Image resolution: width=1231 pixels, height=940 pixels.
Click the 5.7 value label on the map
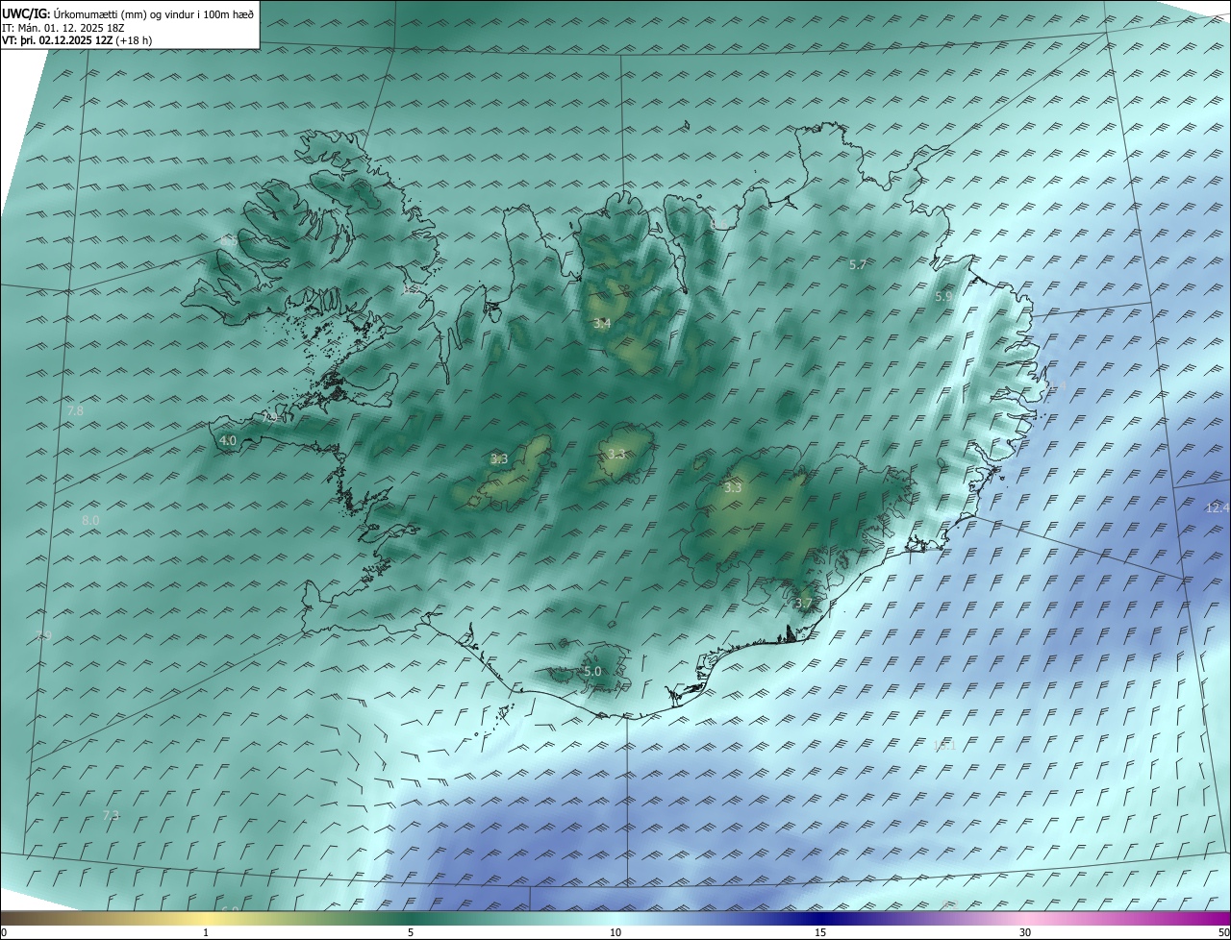tap(858, 264)
